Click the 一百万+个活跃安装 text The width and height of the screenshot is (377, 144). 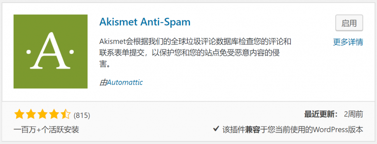[46, 130]
